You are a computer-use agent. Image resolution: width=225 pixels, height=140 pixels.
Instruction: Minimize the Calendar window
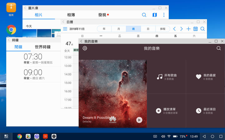[192, 22]
